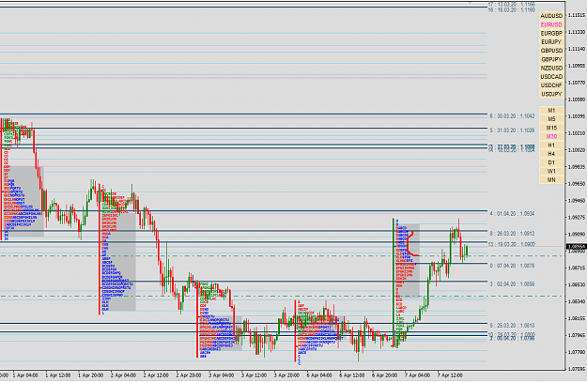
Task: Click price axis value 1.09275
Action: point(577,218)
